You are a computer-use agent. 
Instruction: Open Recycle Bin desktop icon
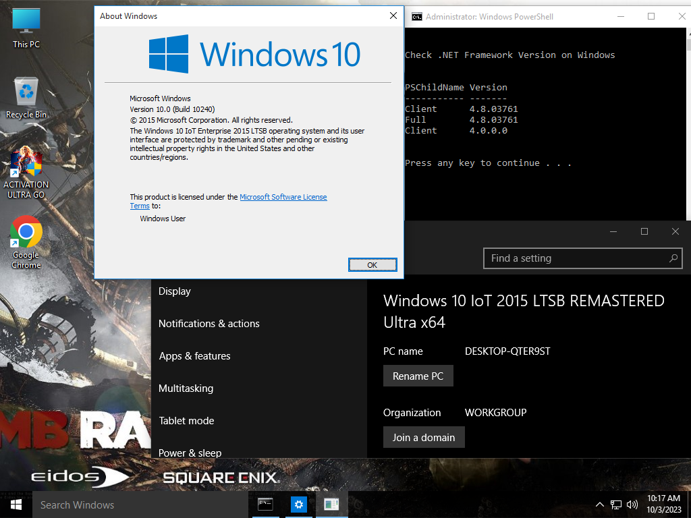coord(26,98)
